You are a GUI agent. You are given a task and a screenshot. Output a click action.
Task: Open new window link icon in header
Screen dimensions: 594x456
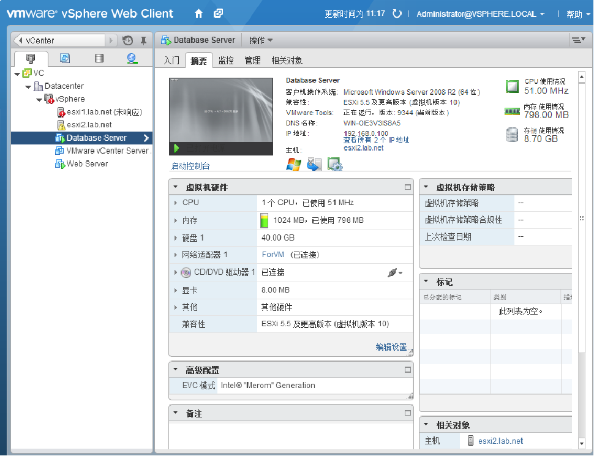coord(218,13)
